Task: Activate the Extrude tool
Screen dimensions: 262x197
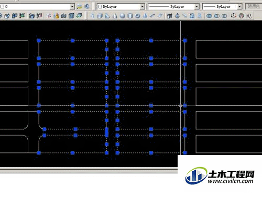Action: (169, 16)
